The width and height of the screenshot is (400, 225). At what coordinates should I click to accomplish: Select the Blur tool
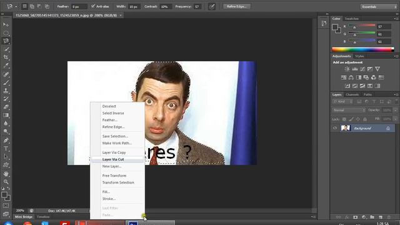(6, 123)
